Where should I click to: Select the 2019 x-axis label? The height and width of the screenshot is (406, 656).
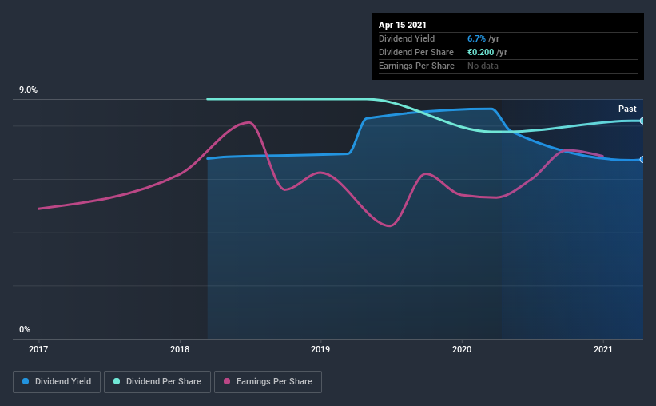tap(320, 349)
